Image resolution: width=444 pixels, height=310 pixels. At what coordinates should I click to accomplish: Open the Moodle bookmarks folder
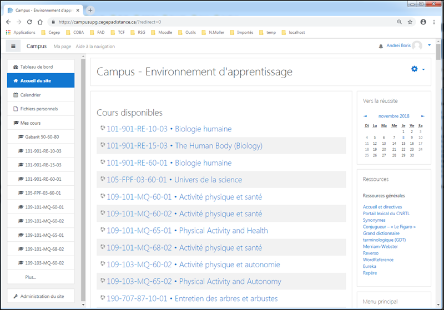point(161,32)
